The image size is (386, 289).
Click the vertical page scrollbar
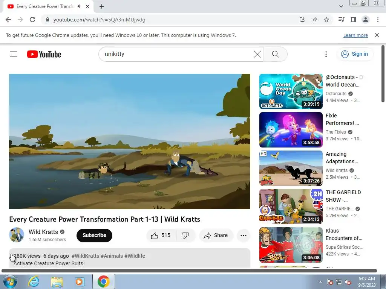point(383,74)
